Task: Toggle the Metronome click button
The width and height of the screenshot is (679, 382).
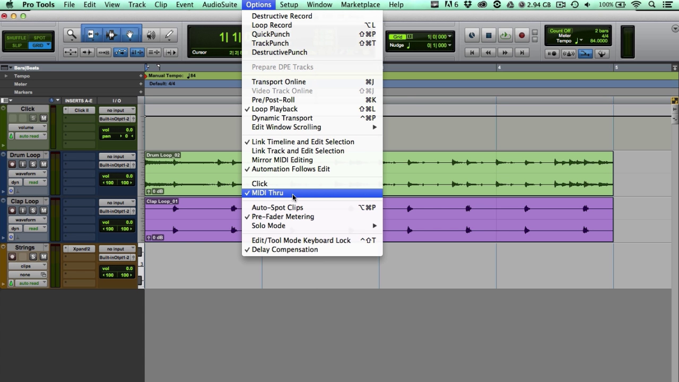Action: point(568,54)
